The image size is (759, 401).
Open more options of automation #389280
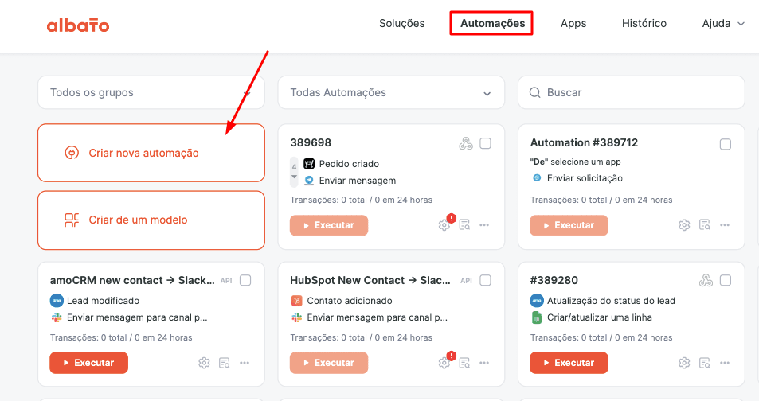(725, 363)
